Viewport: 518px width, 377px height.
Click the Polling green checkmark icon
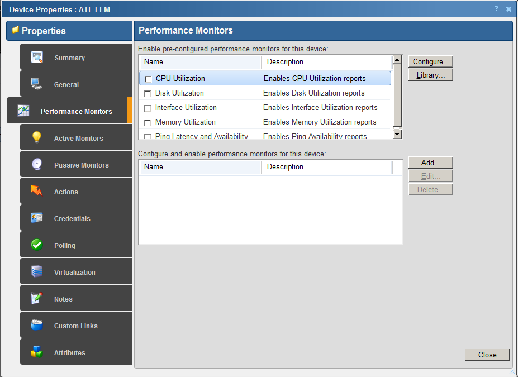37,245
